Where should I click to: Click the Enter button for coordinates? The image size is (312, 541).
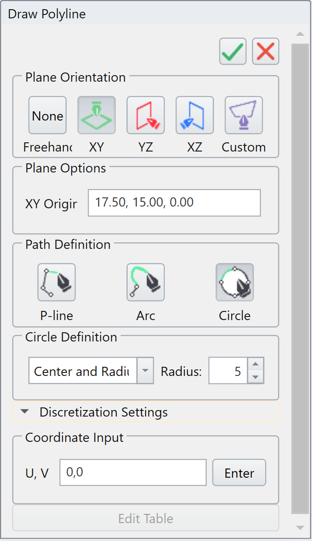click(239, 472)
